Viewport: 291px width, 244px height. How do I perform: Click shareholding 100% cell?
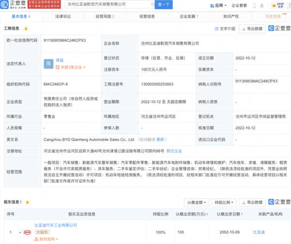click(x=161, y=232)
